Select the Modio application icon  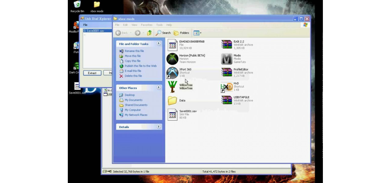pos(227,59)
